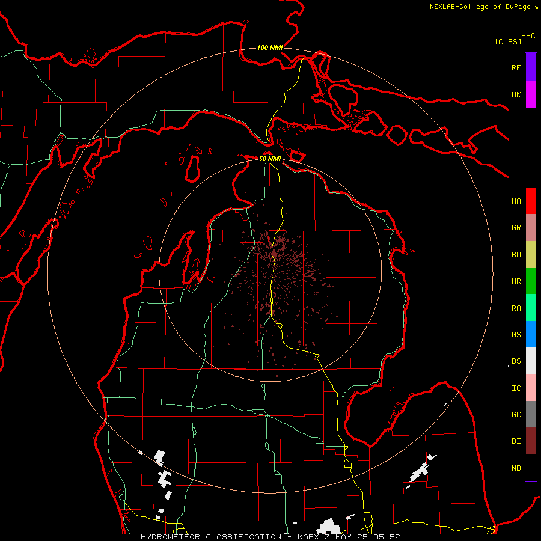Click the RA legend label
541x541 pixels.
[516, 308]
